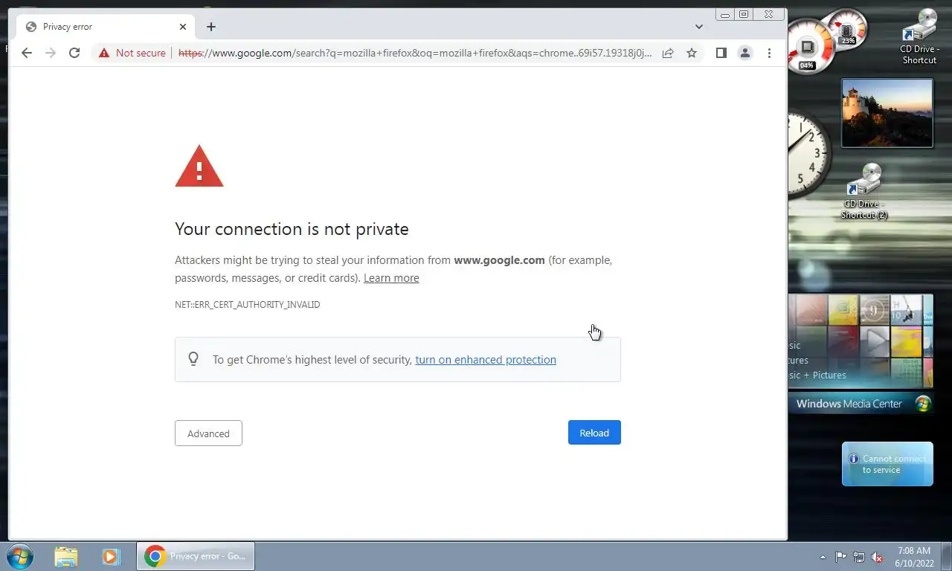Maximize the Chrome window
This screenshot has width=952, height=571.
[x=743, y=14]
